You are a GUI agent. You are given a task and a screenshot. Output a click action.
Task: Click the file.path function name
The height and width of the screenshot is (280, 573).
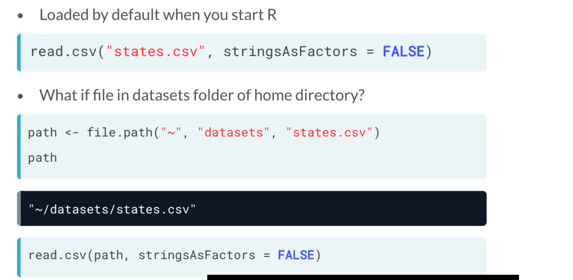[120, 133]
